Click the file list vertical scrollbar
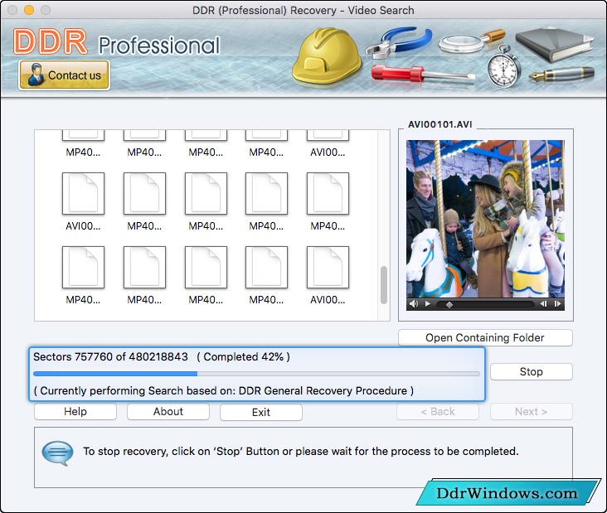 pos(384,285)
